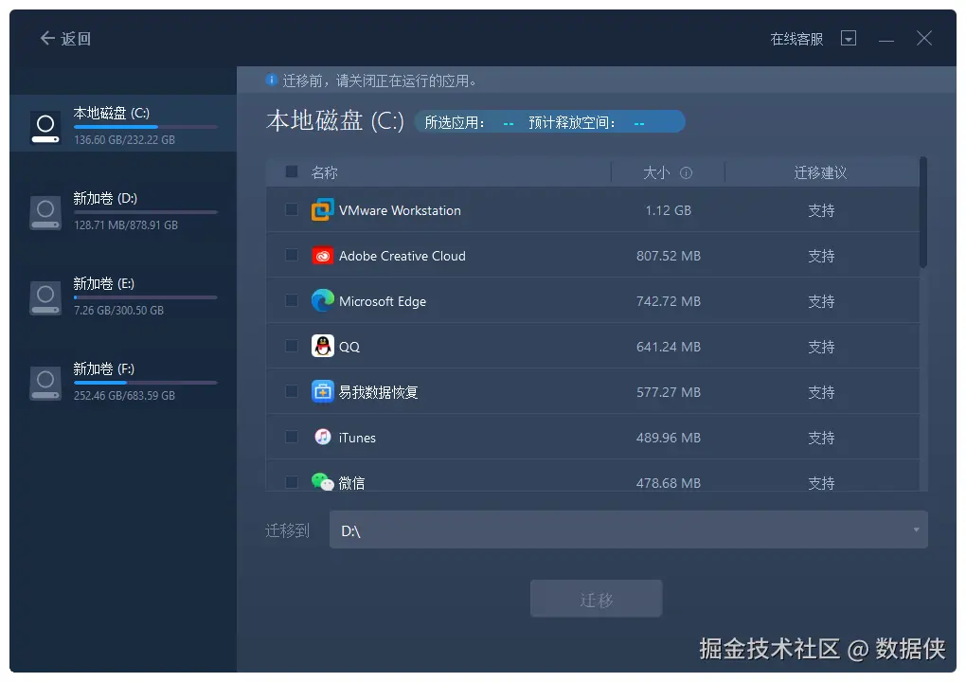This screenshot has width=966, height=682.
Task: Click the E: drive usage progress bar
Action: click(x=146, y=297)
